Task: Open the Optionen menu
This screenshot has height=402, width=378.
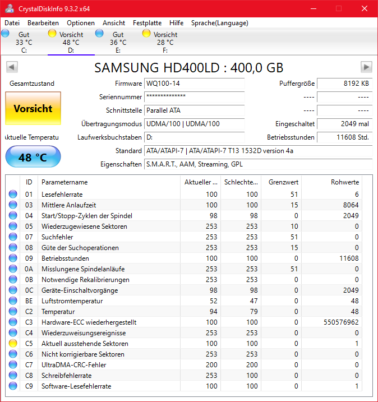Action: [x=81, y=23]
